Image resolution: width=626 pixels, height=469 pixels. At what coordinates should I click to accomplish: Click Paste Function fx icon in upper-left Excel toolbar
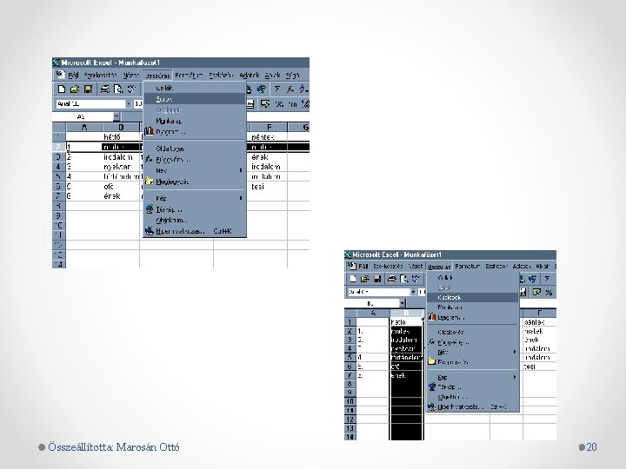tap(290, 89)
